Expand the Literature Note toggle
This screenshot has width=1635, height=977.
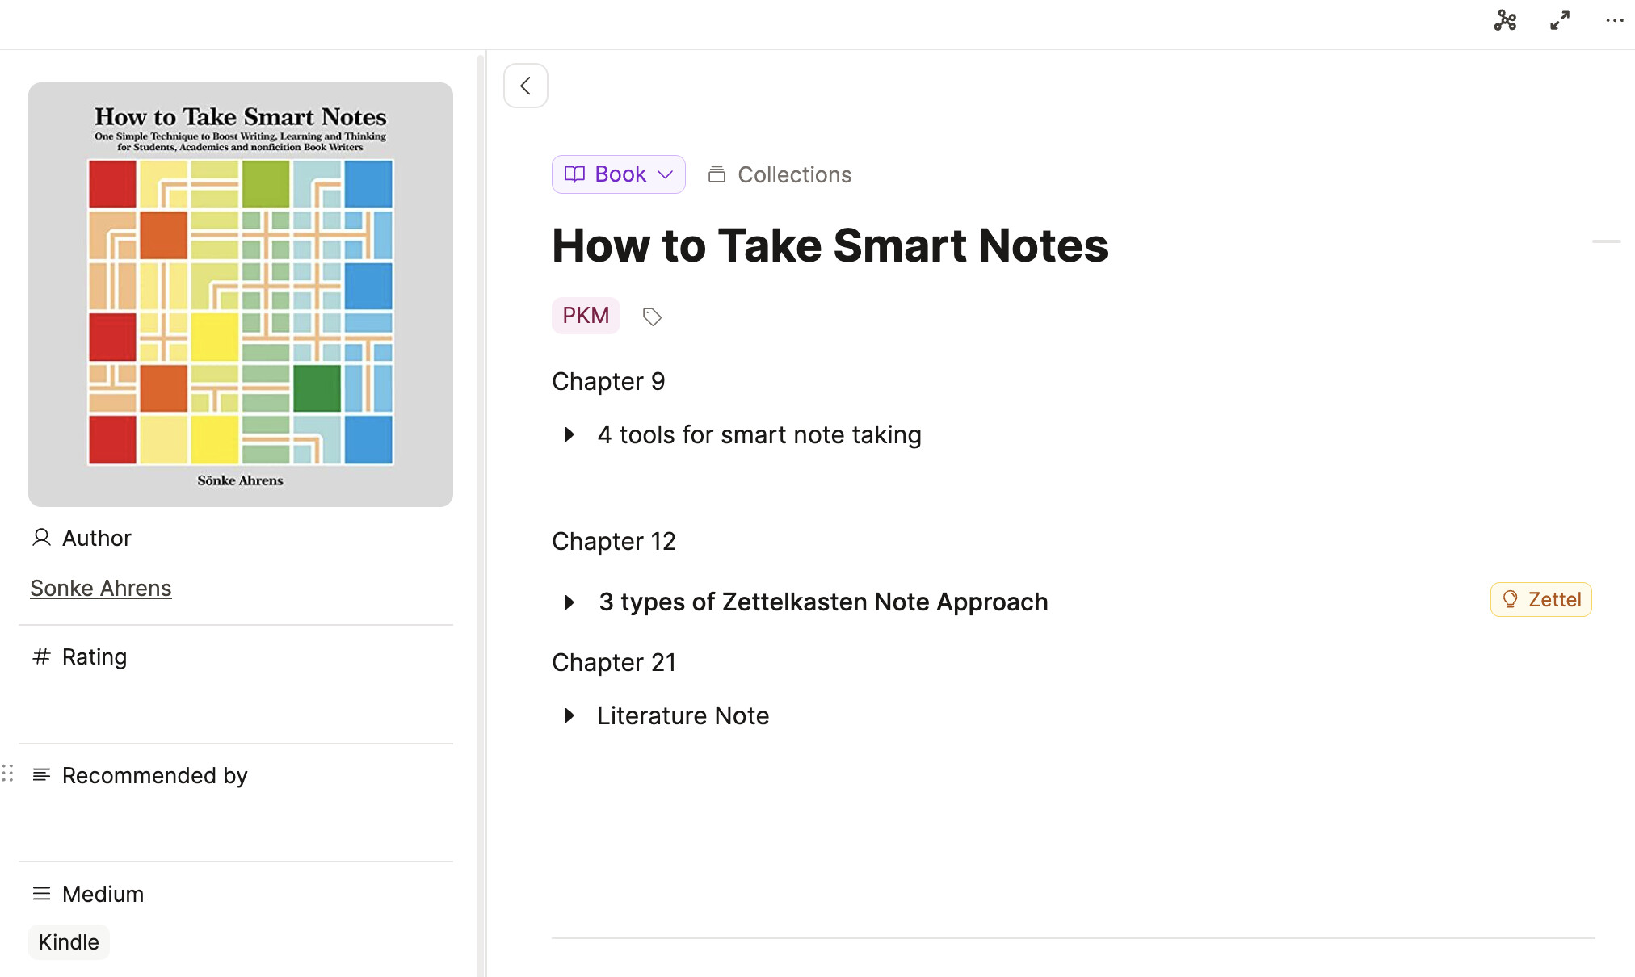click(570, 715)
